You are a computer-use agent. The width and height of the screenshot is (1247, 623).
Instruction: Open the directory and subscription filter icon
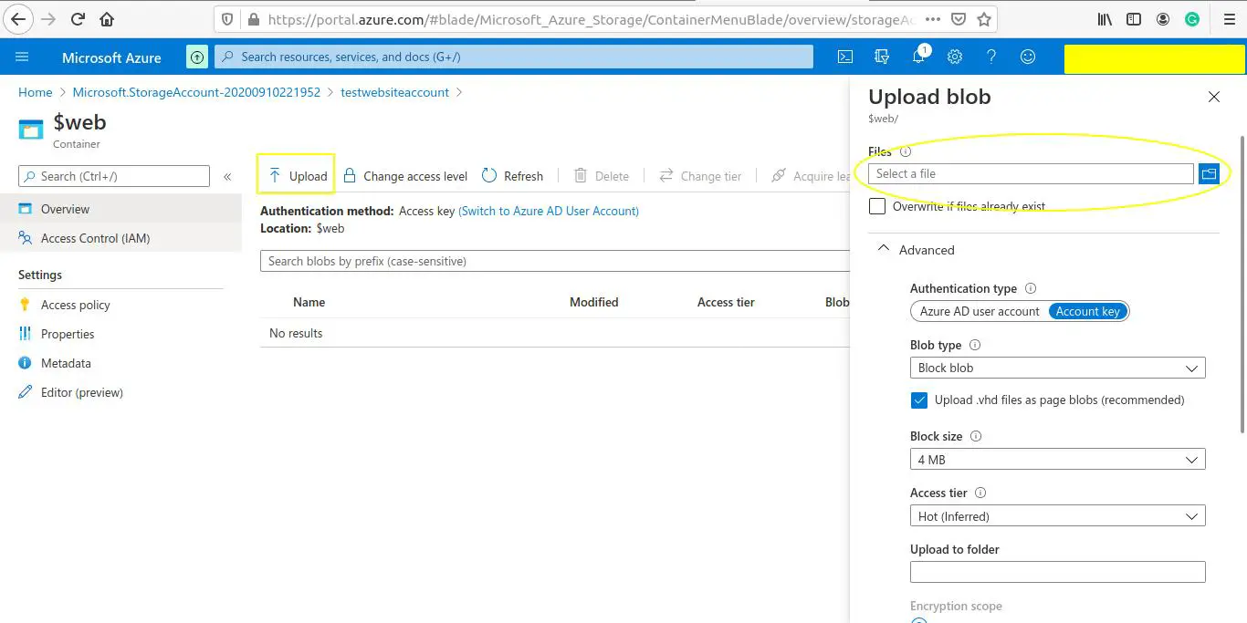[882, 56]
